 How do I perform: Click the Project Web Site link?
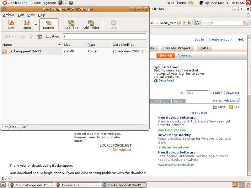(x=224, y=101)
